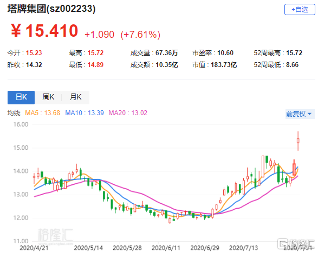
Task: Select the MA10 : 13.39 indicator label
Action: coord(85,113)
